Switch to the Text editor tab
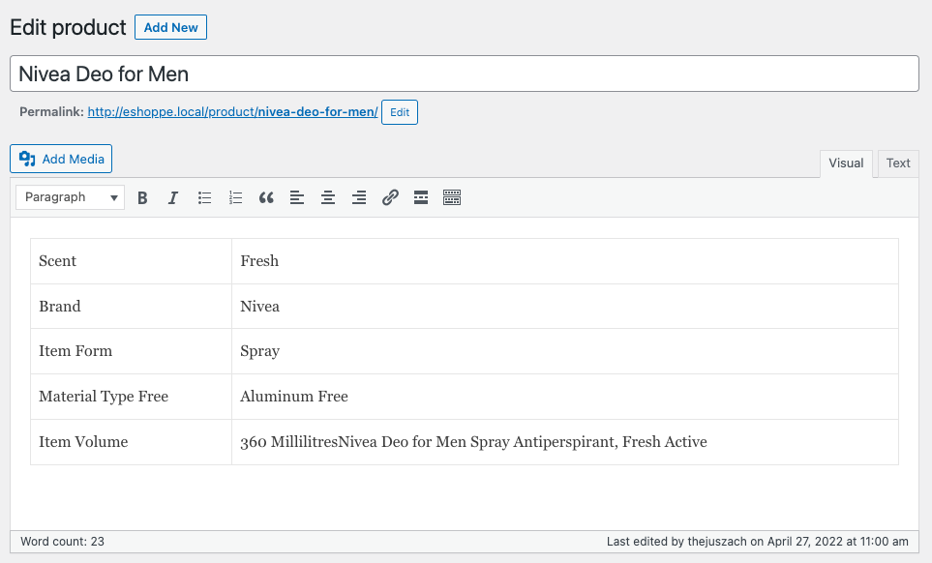 (x=898, y=163)
